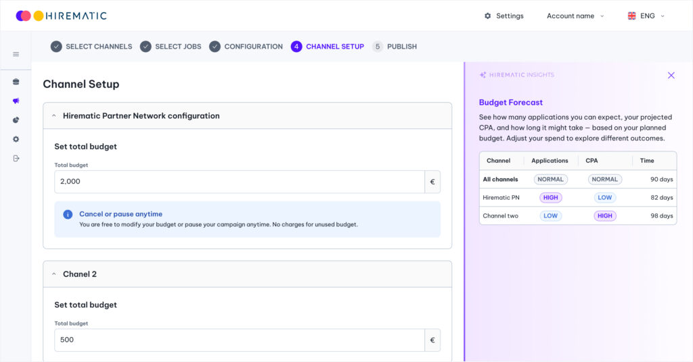Click HIGH Applications badge for Hirematic PN
This screenshot has width=693, height=362.
[551, 197]
